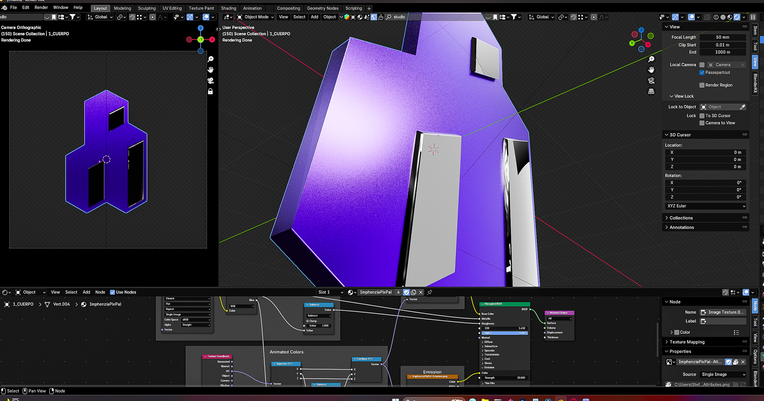The image size is (764, 401).
Task: Select rendered viewport shading in right viewport header
Action: [x=737, y=17]
